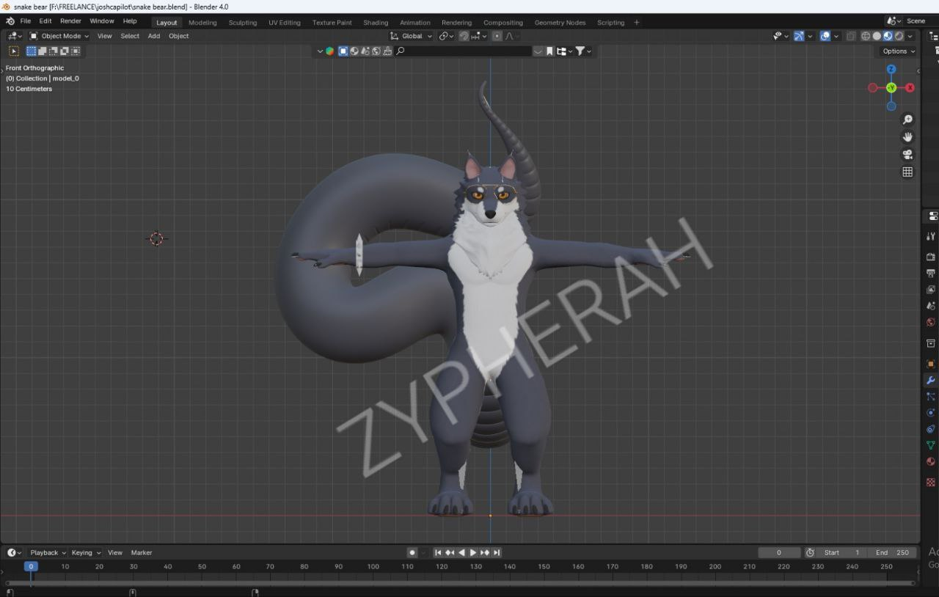The height and width of the screenshot is (597, 939).
Task: Open the UV Editing workspace tab
Action: point(285,23)
